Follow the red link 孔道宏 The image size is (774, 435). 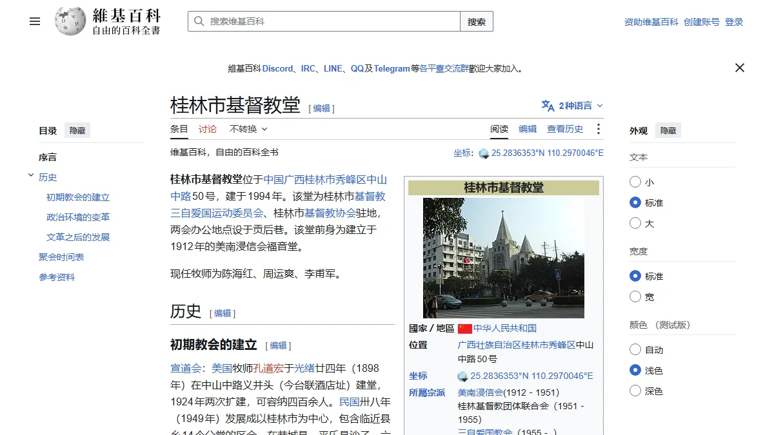click(x=269, y=369)
